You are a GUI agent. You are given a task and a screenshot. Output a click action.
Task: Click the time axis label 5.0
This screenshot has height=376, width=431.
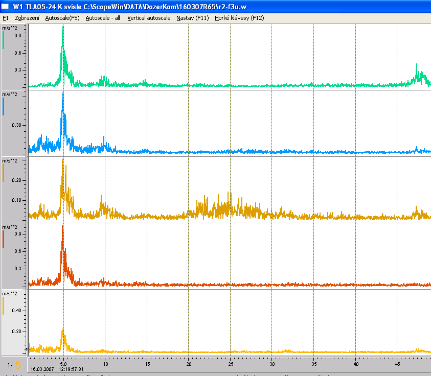click(x=63, y=364)
